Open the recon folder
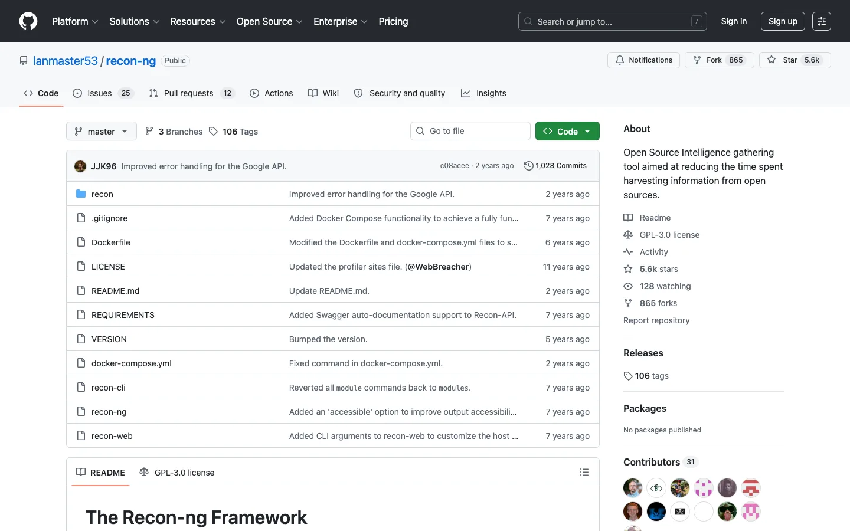Viewport: 850px width, 531px height. coord(102,194)
